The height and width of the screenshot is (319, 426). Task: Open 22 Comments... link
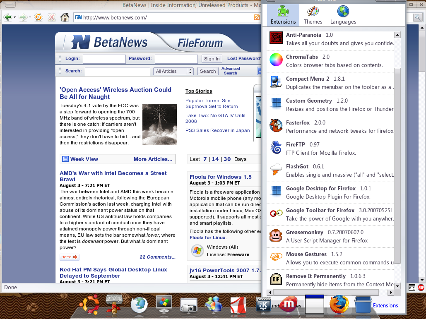click(158, 257)
